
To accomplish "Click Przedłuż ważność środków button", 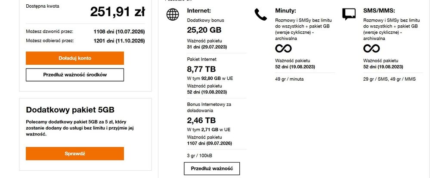I will [75, 75].
